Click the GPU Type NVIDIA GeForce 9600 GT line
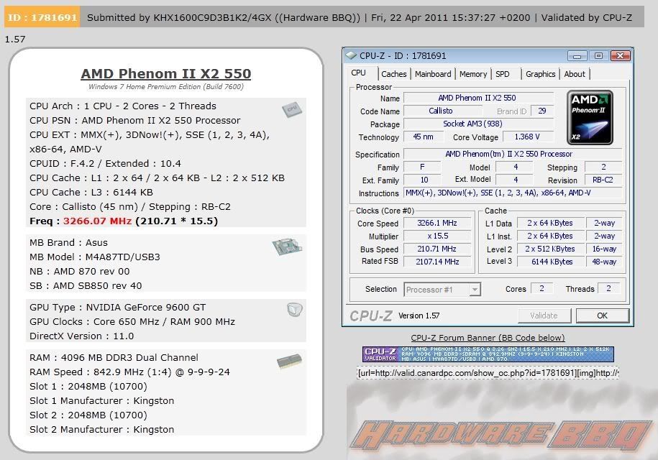Viewport: 658px width, 460px height. tap(117, 308)
